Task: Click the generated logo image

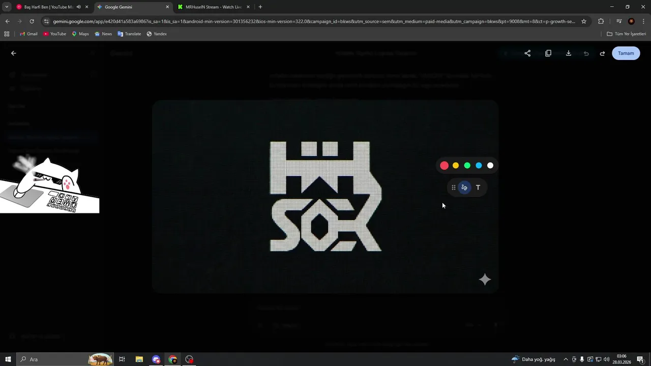Action: (x=325, y=196)
